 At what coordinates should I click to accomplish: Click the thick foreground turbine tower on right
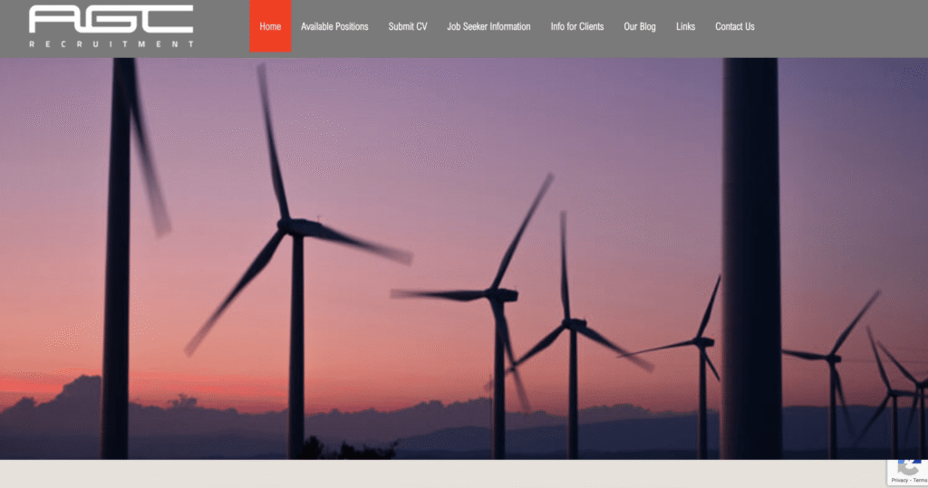pos(751,272)
